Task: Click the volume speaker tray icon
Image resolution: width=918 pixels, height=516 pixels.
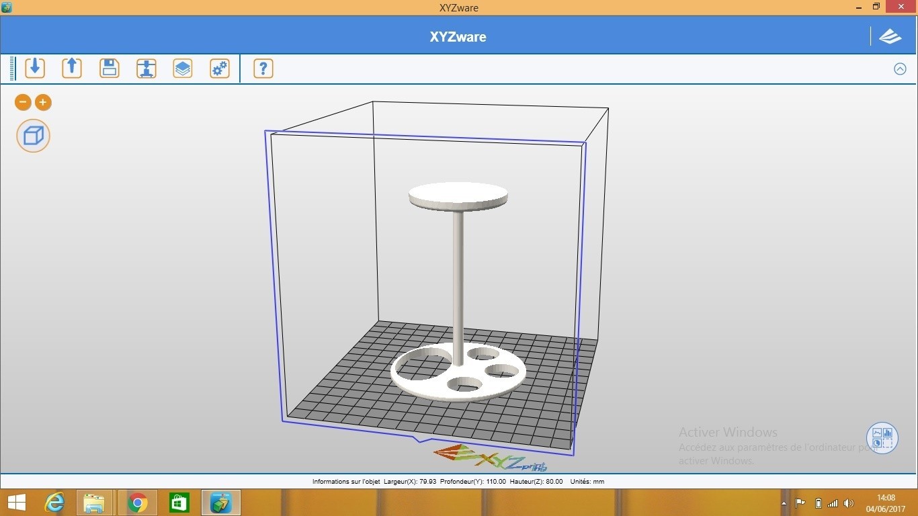Action: (x=849, y=503)
